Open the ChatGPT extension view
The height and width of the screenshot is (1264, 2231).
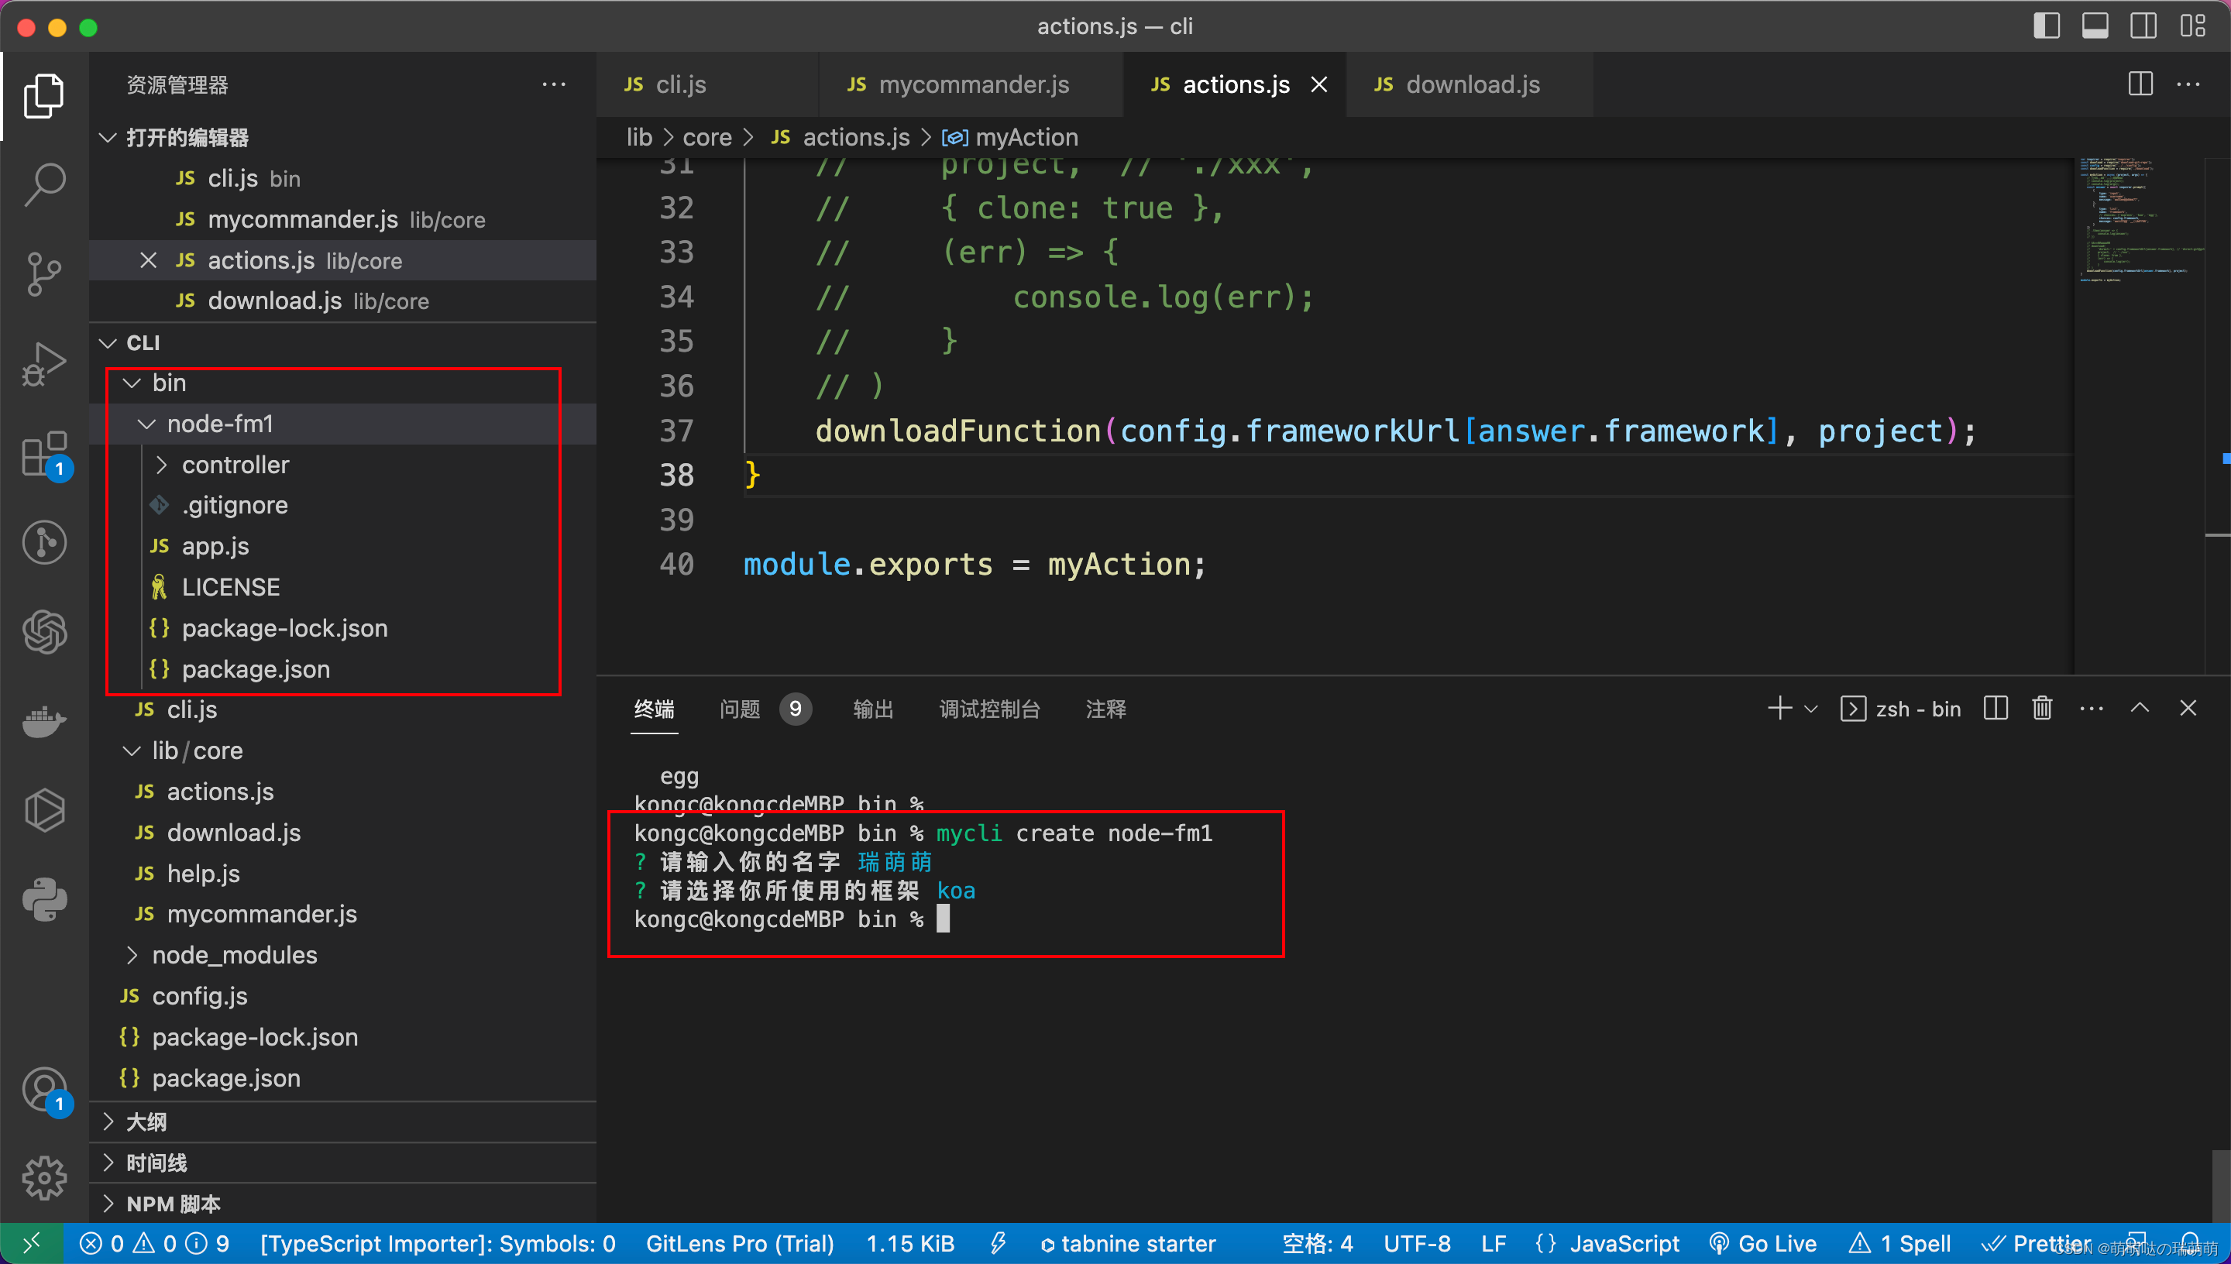coord(43,631)
